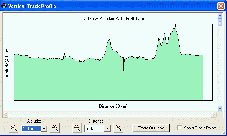Click the middle peak of the elevation graph
227x136 pixels.
pos(109,40)
